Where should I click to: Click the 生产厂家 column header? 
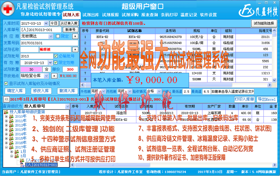pyautogui.click(x=214, y=106)
